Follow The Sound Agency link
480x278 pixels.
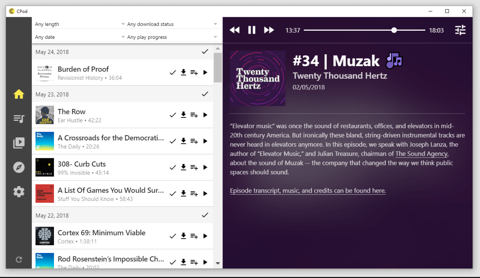click(x=421, y=154)
